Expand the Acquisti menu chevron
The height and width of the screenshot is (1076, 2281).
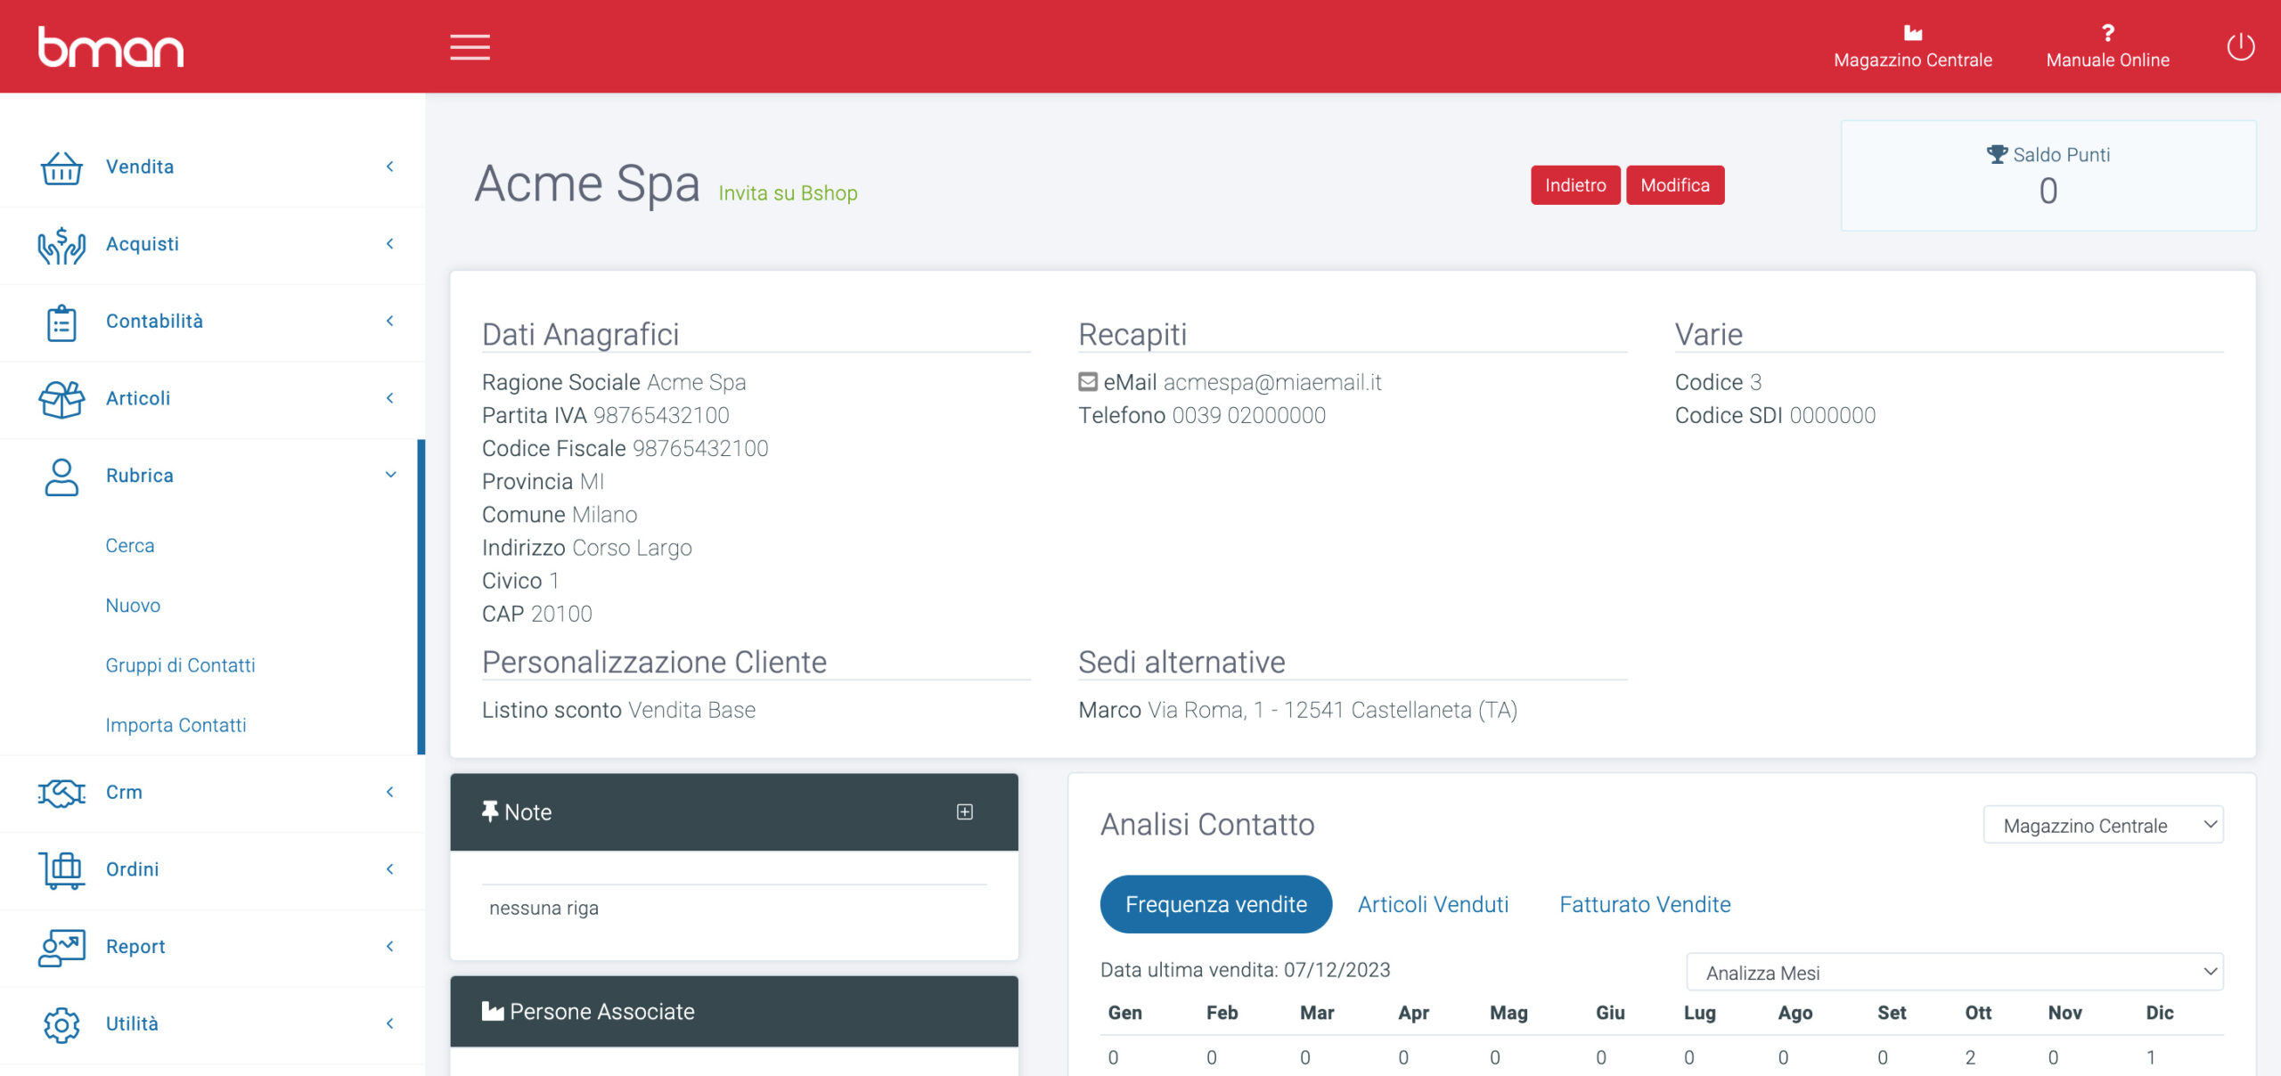[389, 244]
